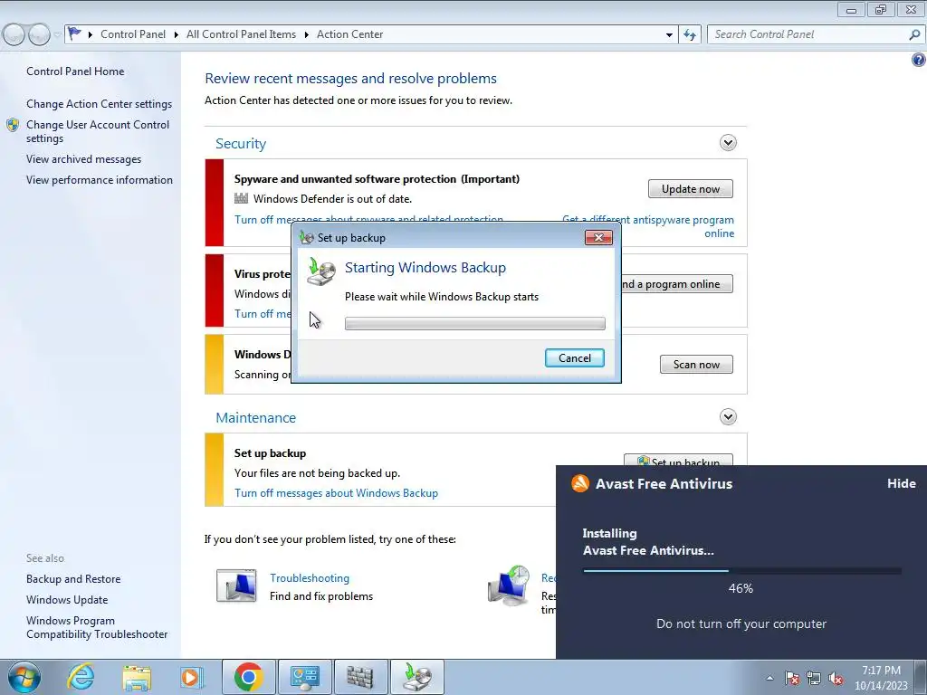Open Get a different antispyware program online
927x695 pixels.
coord(648,226)
